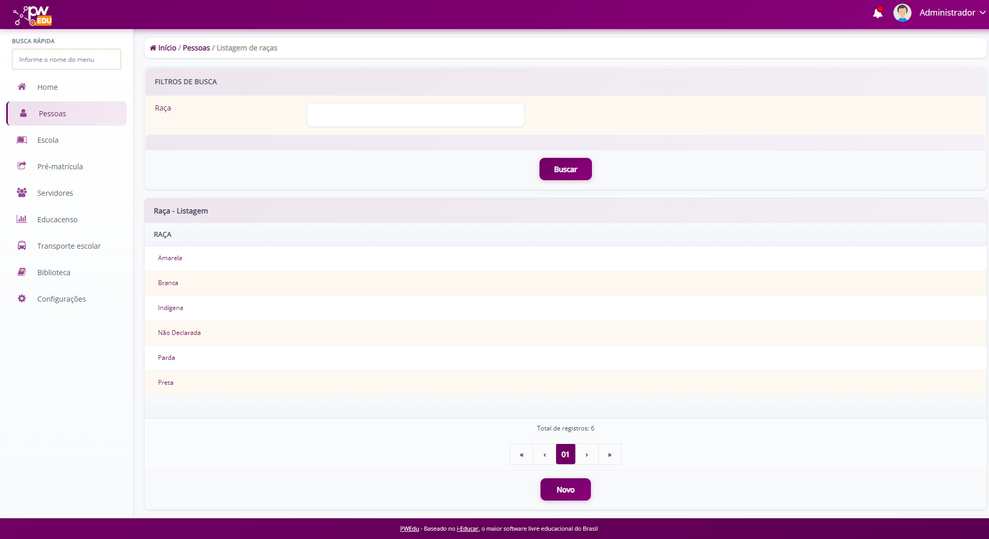Click the Novo button
Viewport: 989px width, 539px height.
(x=565, y=490)
